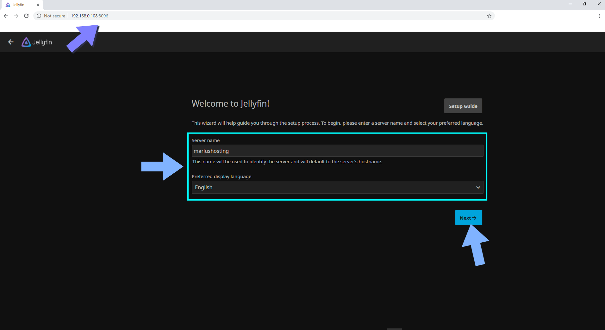Close the Jellyfin browser tab
Viewport: 605px width, 330px height.
tap(38, 5)
